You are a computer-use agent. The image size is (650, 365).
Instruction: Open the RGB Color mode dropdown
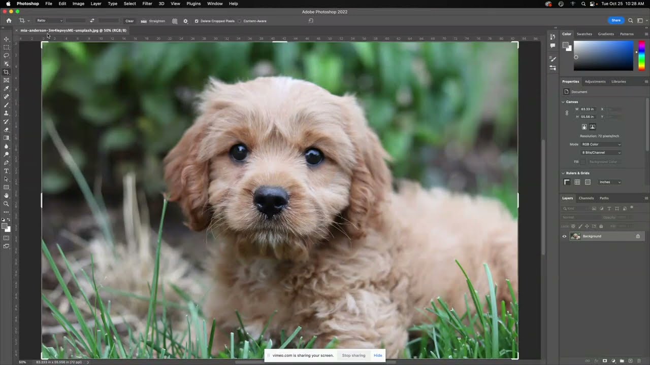pyautogui.click(x=601, y=144)
